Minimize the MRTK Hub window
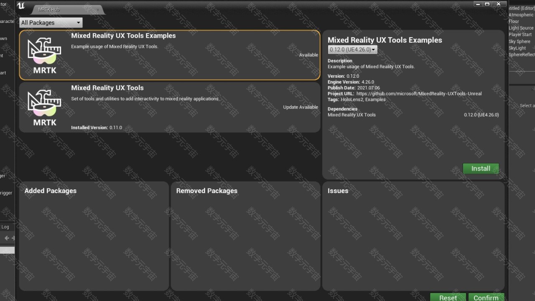The height and width of the screenshot is (301, 535). point(478,4)
